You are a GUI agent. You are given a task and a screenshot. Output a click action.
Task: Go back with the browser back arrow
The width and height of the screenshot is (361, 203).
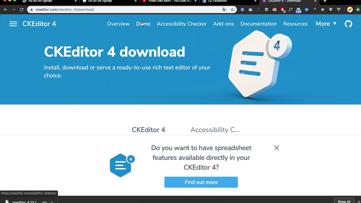[x=5, y=10]
